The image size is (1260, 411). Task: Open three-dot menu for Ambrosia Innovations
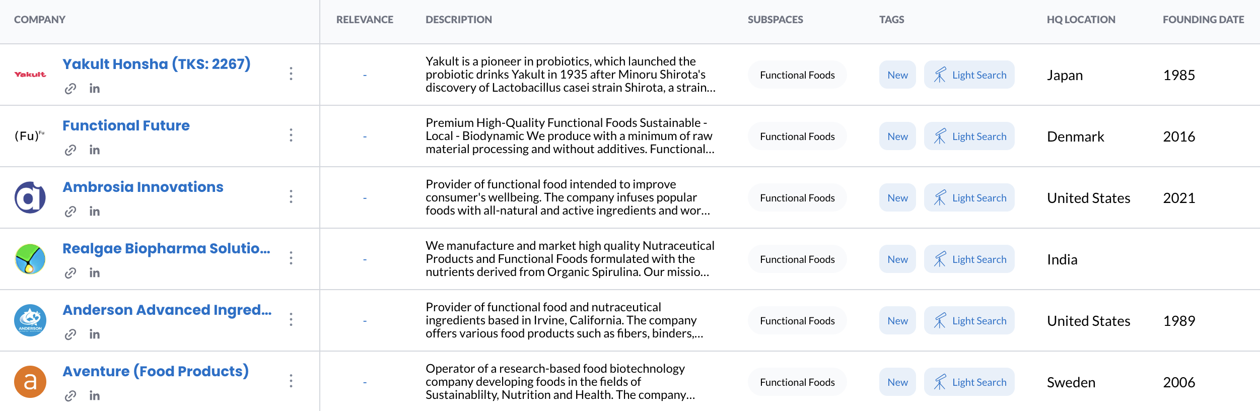tap(291, 197)
